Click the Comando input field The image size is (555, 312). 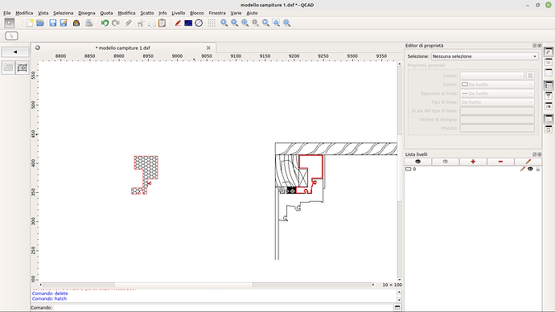[x=223, y=308]
